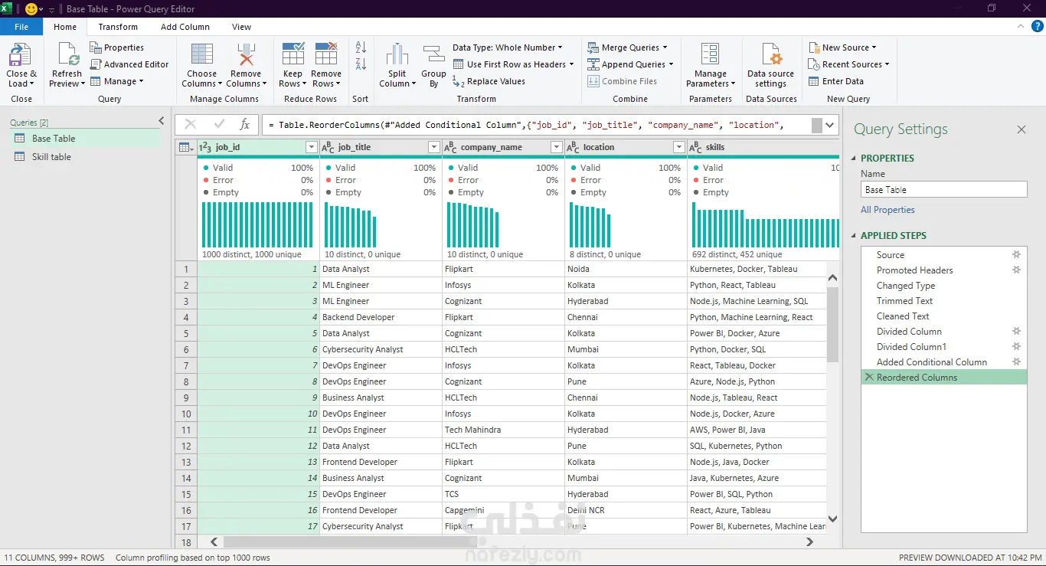Select the Changed Type applied step
The image size is (1046, 566).
(x=906, y=286)
